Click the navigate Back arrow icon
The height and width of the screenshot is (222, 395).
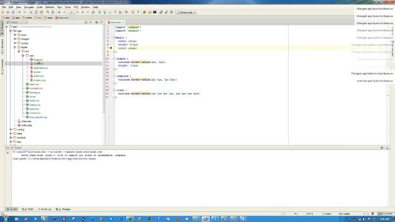tap(59, 12)
